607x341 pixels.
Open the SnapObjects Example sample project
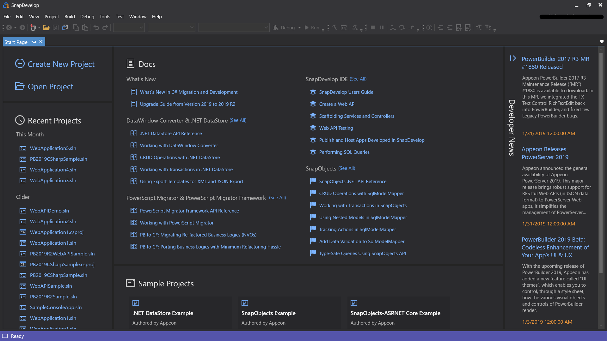tap(268, 313)
